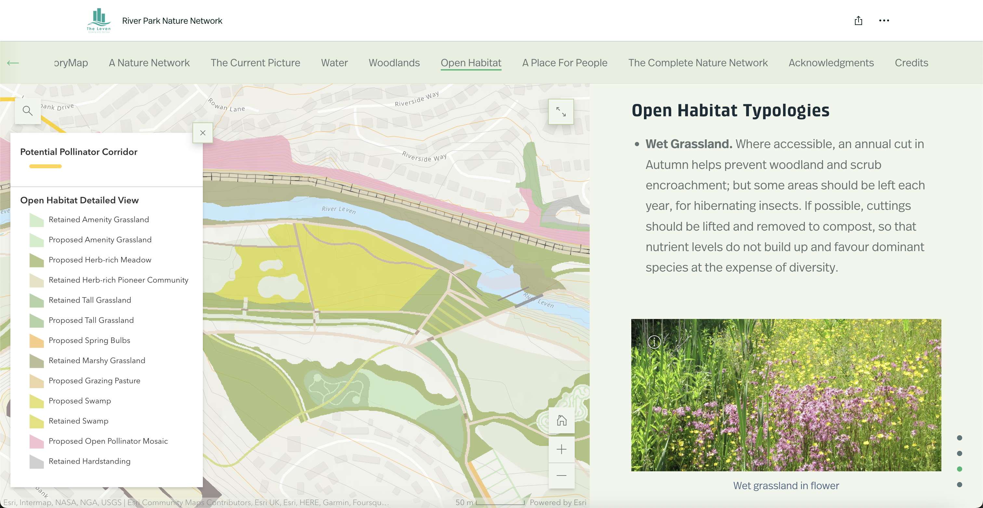Click the 'Rowan Lane' street label

[226, 105]
